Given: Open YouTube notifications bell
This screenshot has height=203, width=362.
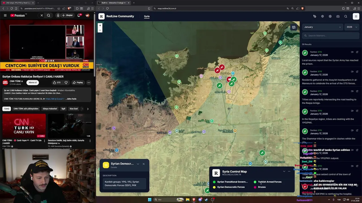Looking at the screenshot, I should 79,16.
